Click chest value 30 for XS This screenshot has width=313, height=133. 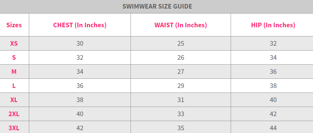tap(80, 43)
